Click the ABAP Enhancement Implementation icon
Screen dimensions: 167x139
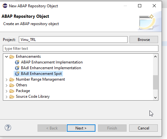[17, 62]
